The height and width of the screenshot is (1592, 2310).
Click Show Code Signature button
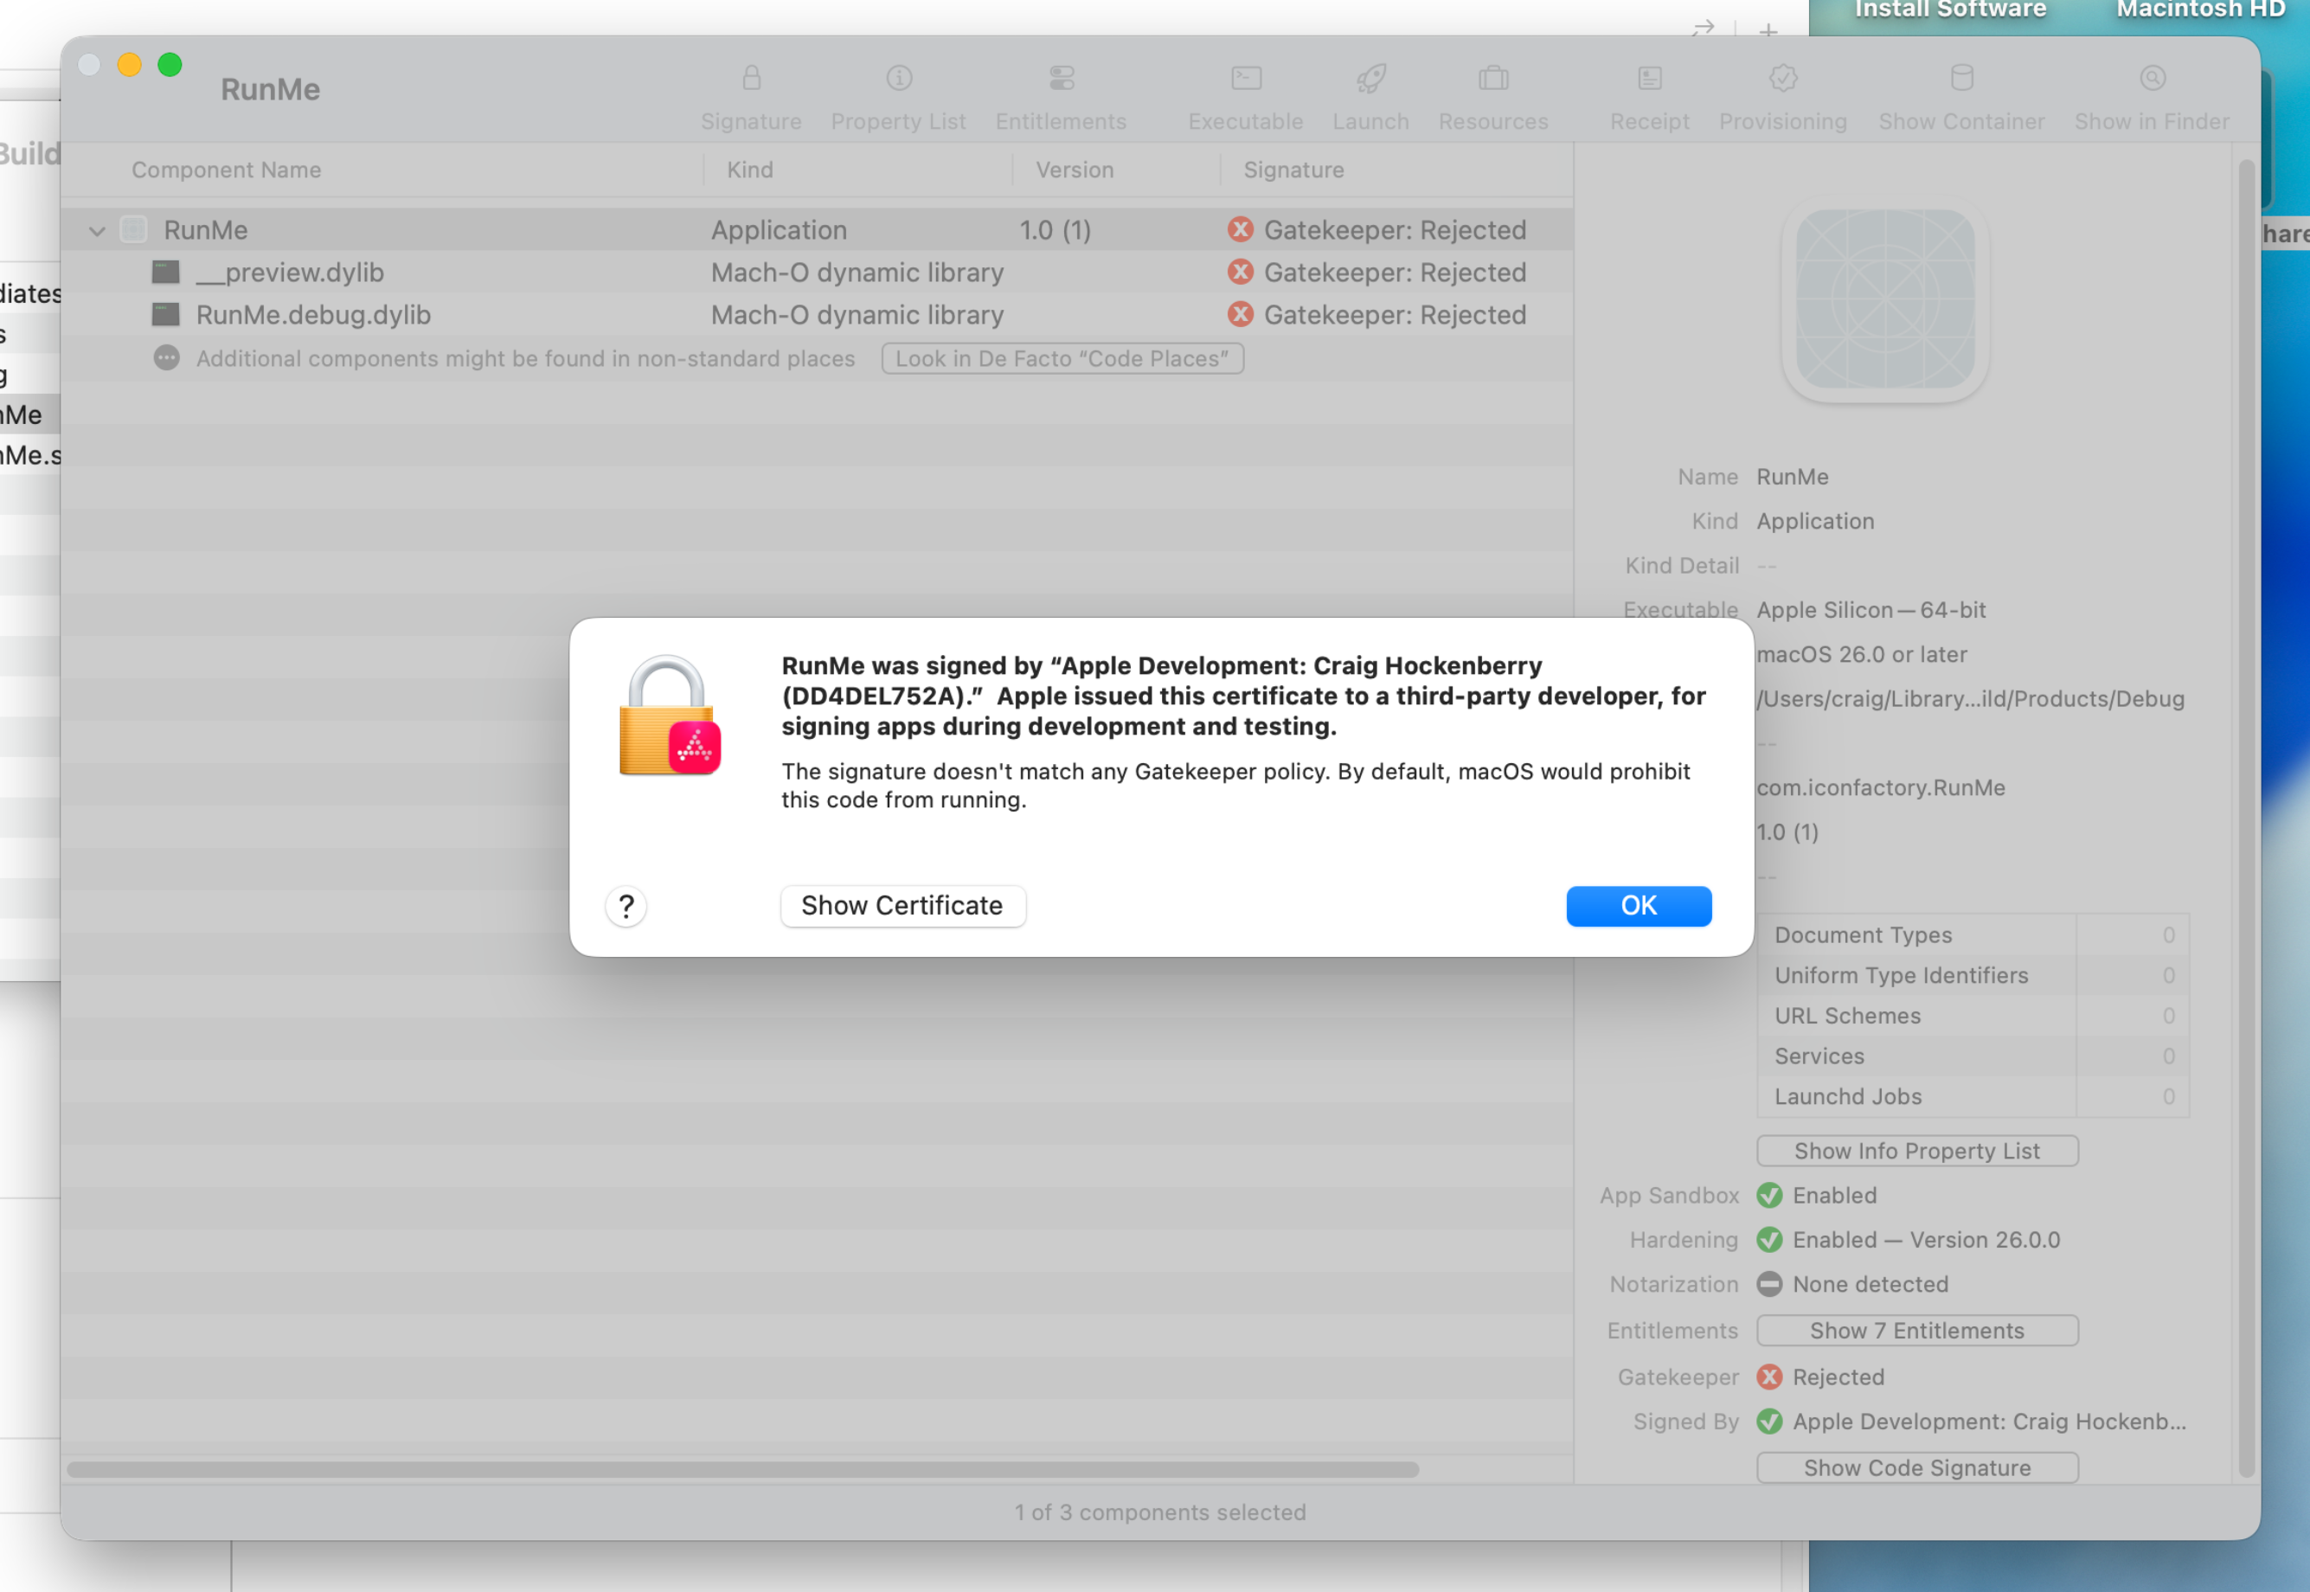1916,1467
